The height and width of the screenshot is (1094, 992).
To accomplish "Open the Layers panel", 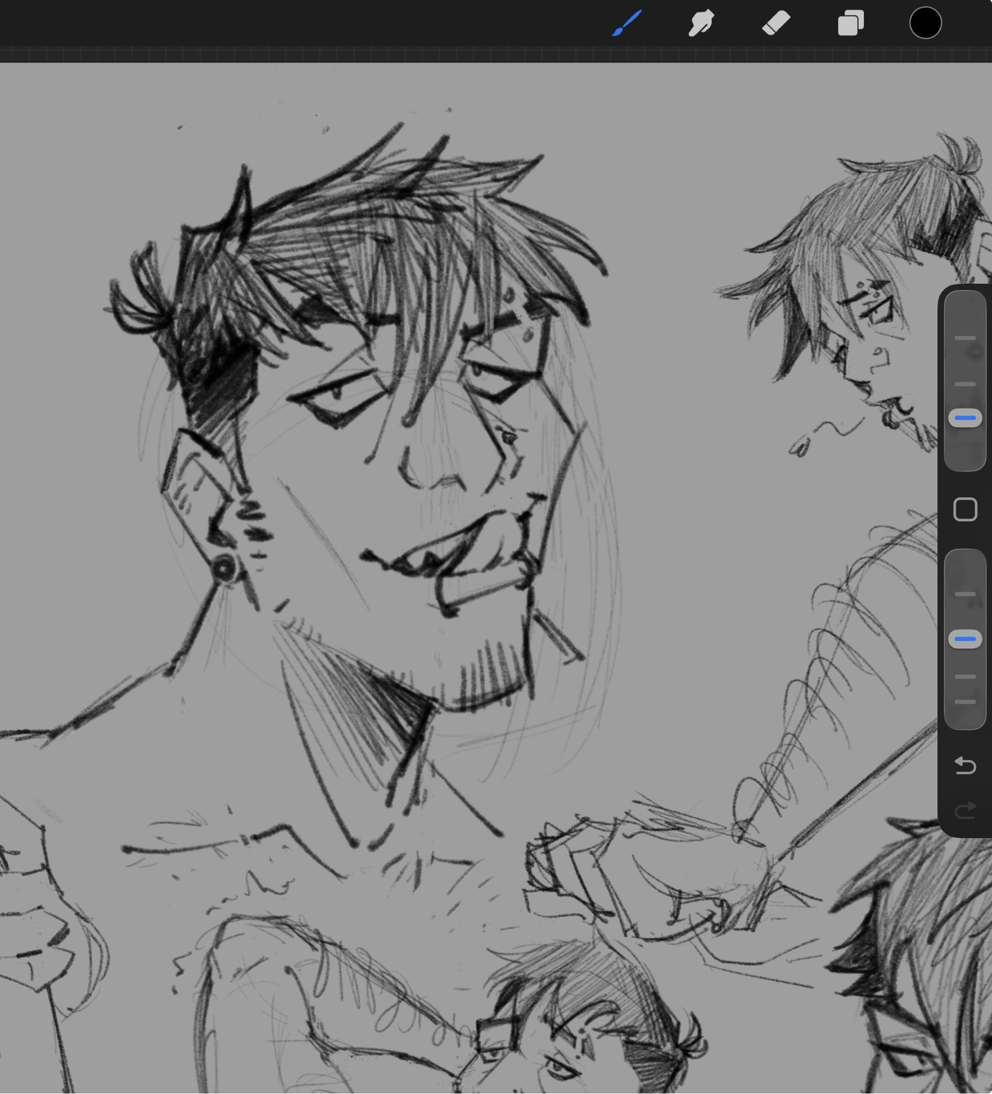I will (x=851, y=24).
